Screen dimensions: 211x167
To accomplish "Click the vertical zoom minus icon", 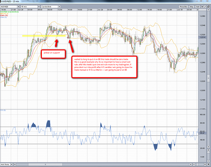I will [x=208, y=161].
